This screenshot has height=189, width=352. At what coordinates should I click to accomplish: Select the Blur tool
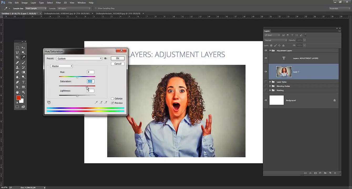[x=17, y=77]
